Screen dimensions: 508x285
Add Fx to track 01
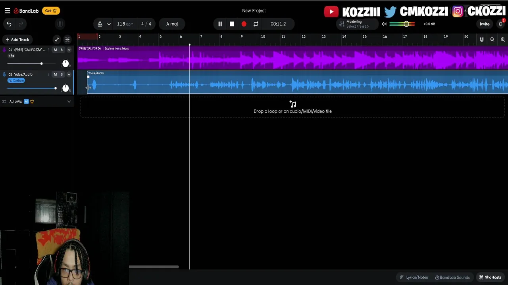(x=11, y=56)
